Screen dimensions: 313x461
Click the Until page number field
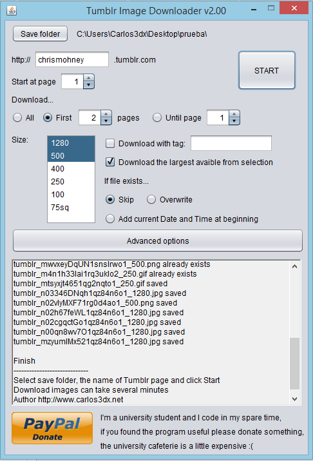click(x=218, y=117)
